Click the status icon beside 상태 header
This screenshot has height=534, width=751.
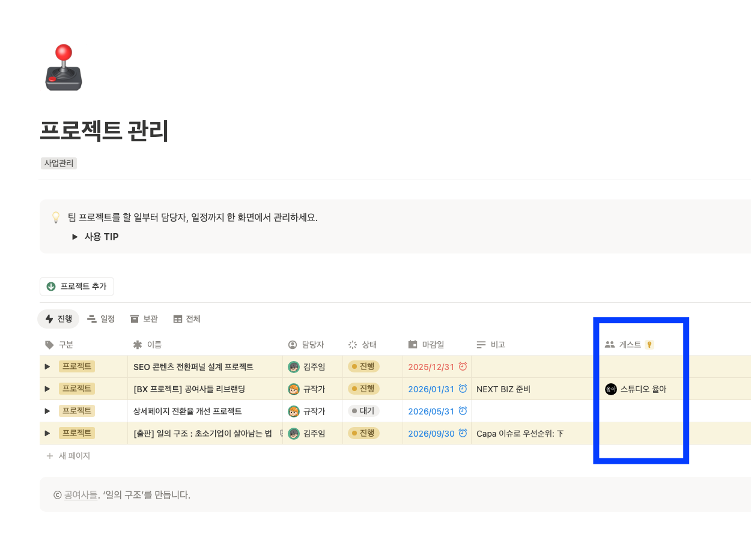coord(351,344)
